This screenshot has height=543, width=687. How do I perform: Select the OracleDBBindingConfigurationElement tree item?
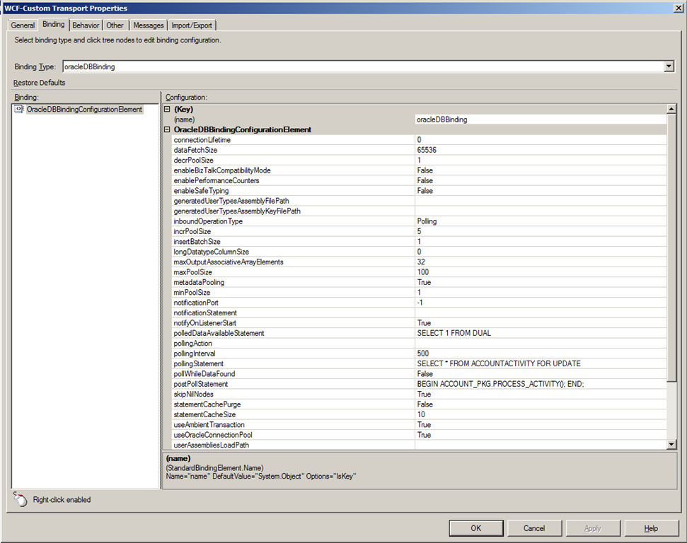pos(85,109)
